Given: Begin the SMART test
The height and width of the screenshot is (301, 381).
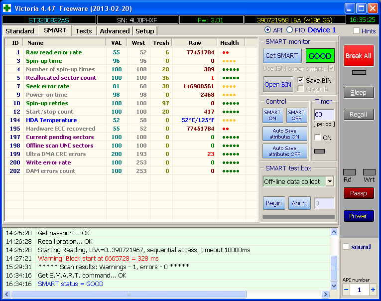Looking at the screenshot, I should [273, 203].
